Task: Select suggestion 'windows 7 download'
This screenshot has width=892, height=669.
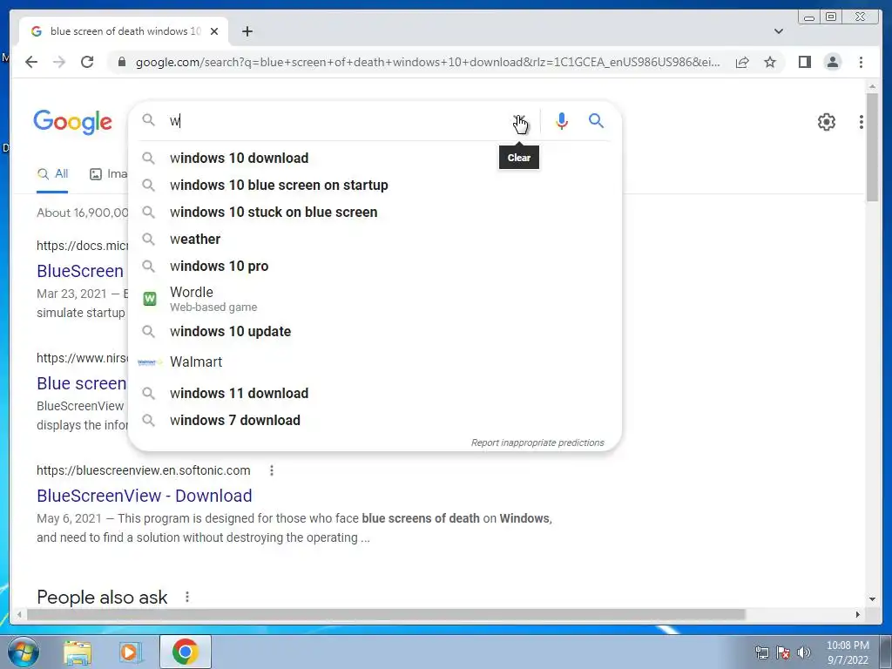Action: click(375, 421)
